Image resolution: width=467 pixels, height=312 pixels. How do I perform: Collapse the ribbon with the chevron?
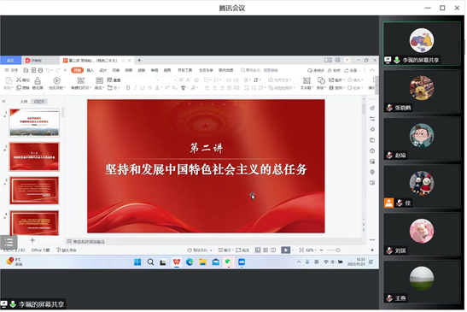(372, 70)
